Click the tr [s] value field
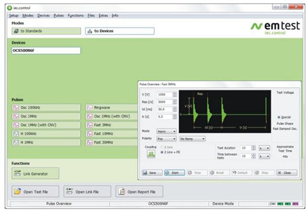Viewport: 307px width, 211px height. click(165, 117)
